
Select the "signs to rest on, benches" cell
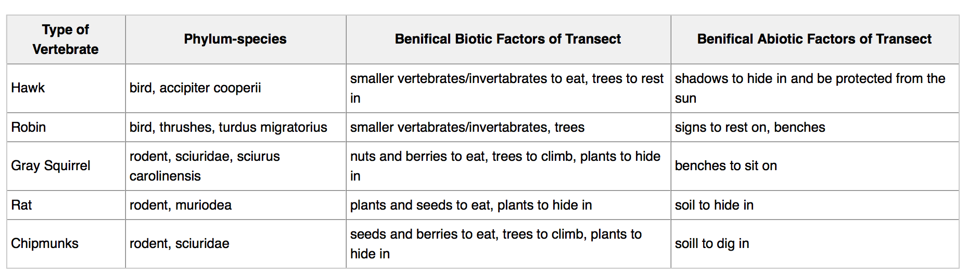[750, 127]
